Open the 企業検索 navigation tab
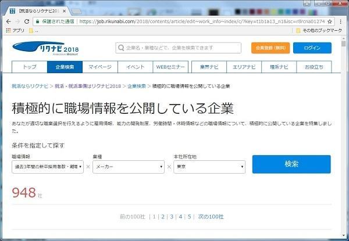The height and width of the screenshot is (241, 349). 65,67
